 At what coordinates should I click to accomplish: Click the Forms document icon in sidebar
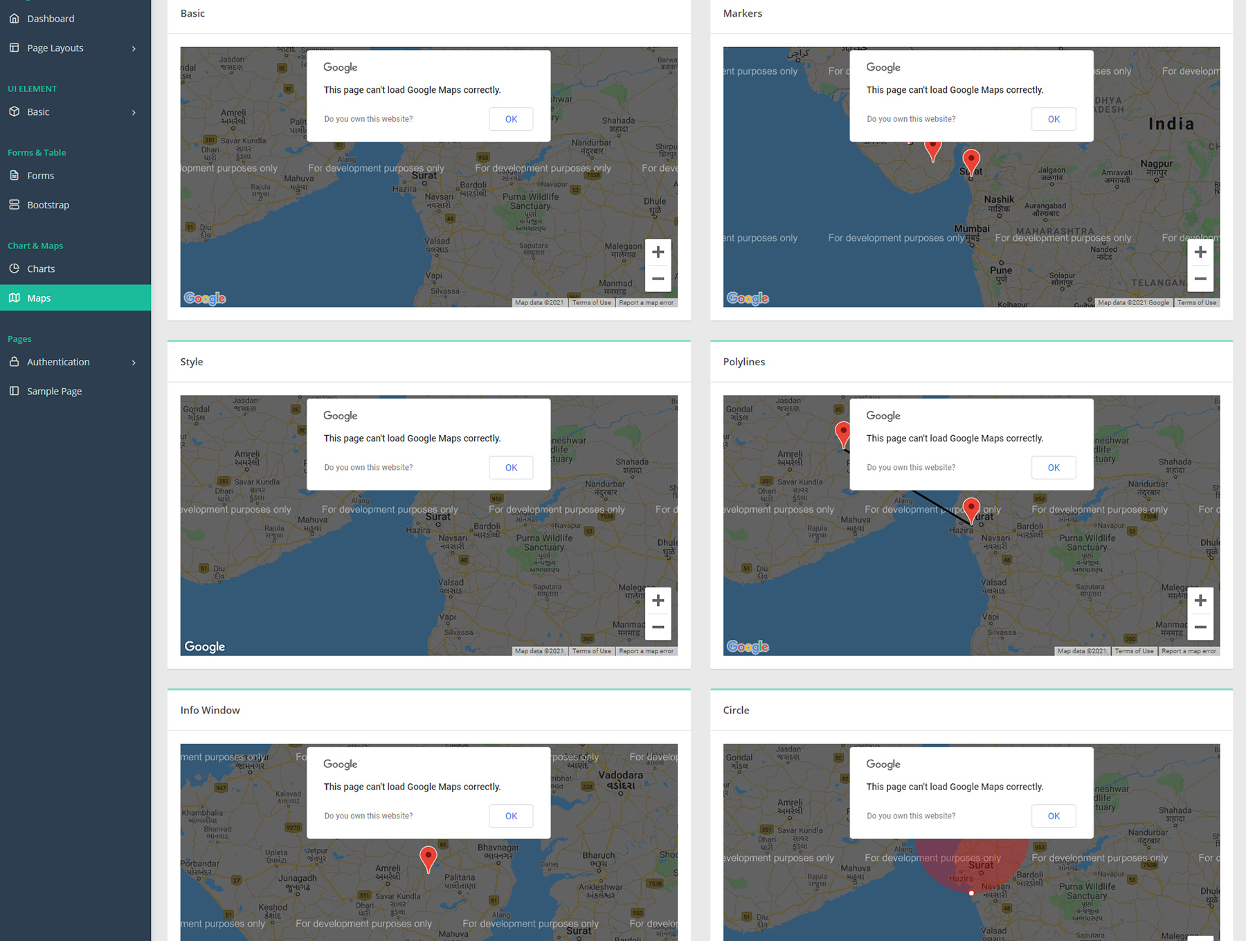coord(14,176)
